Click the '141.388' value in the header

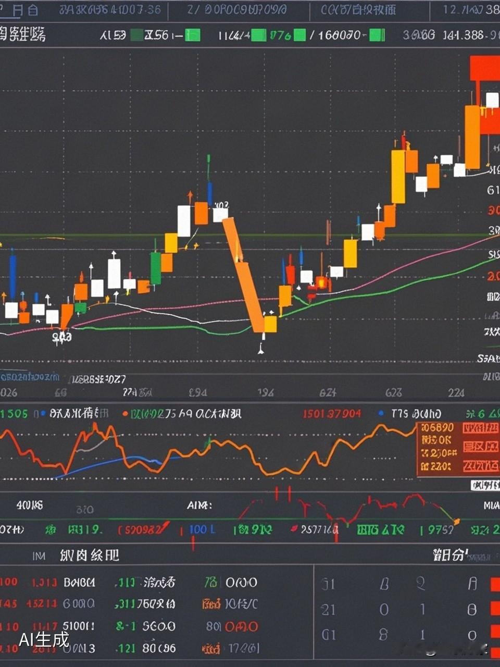pos(463,35)
